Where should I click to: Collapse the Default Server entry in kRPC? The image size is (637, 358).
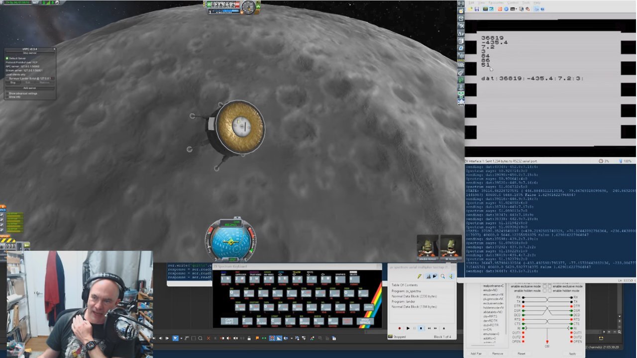coord(7,58)
